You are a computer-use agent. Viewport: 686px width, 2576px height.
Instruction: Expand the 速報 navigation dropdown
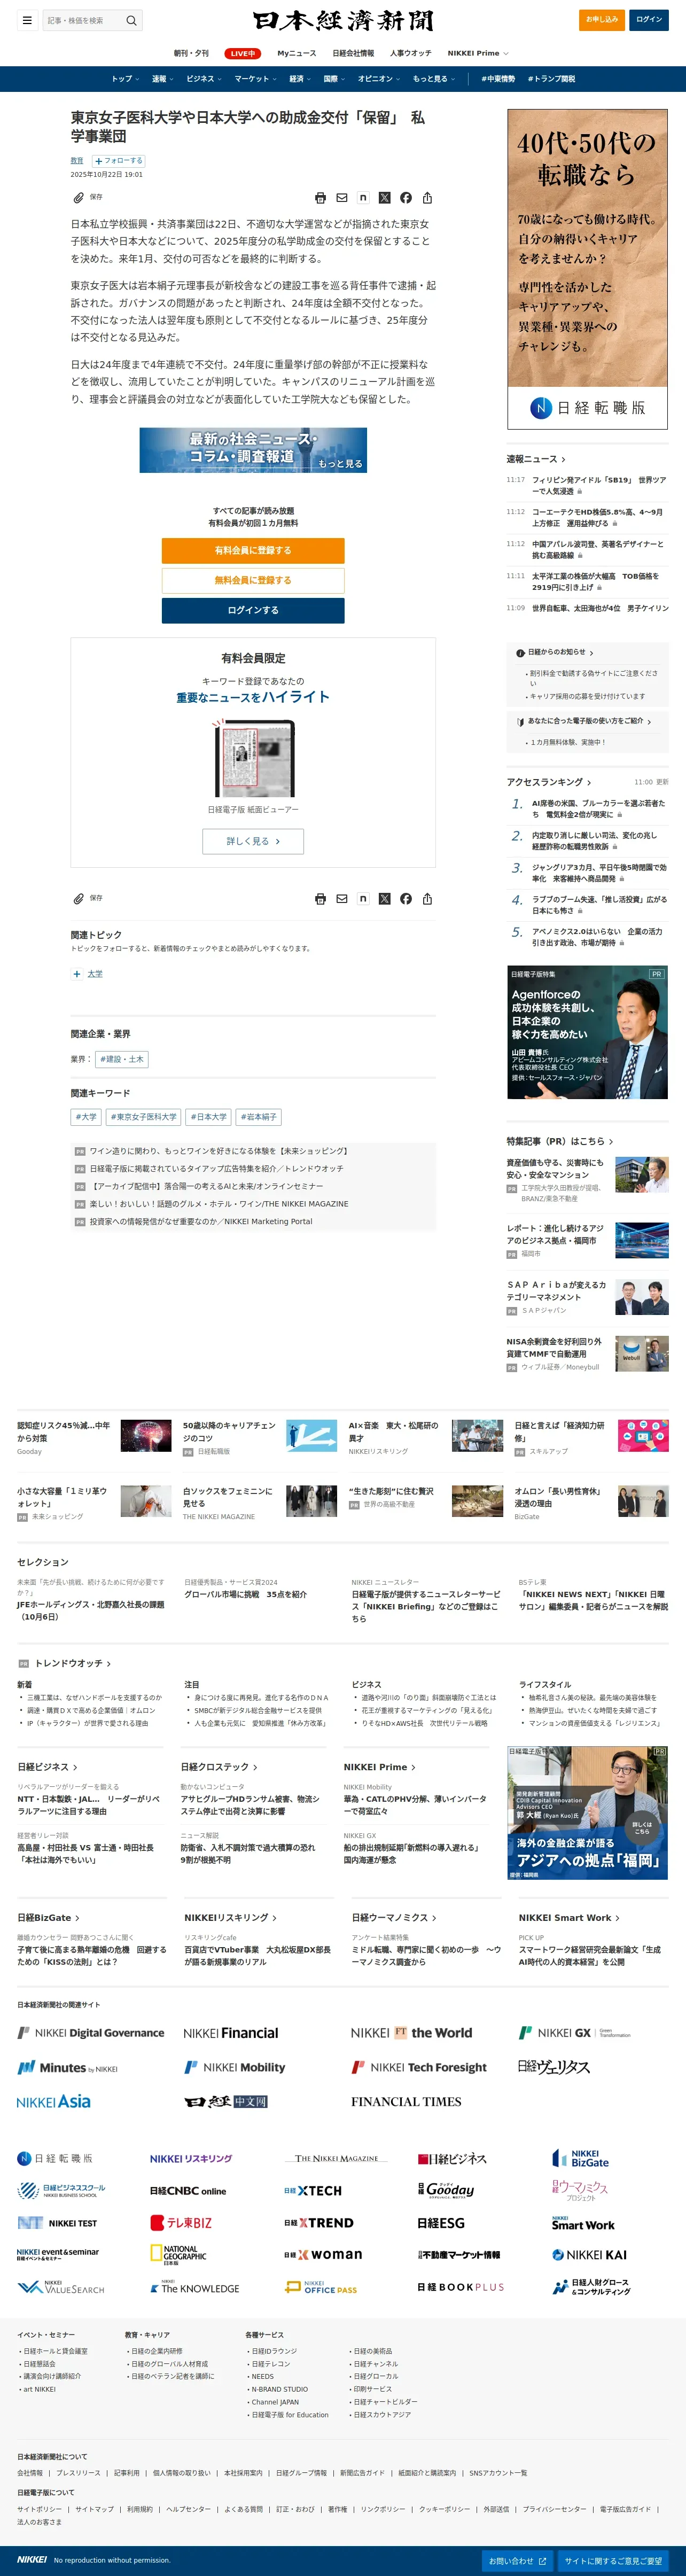click(x=162, y=79)
